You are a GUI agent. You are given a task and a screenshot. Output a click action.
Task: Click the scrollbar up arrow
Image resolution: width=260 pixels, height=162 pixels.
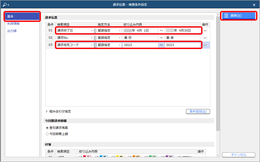point(218,15)
